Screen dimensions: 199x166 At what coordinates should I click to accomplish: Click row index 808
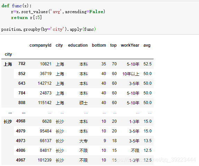[22, 103]
